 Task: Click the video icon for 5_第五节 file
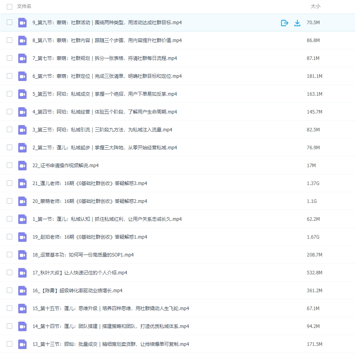23,94
